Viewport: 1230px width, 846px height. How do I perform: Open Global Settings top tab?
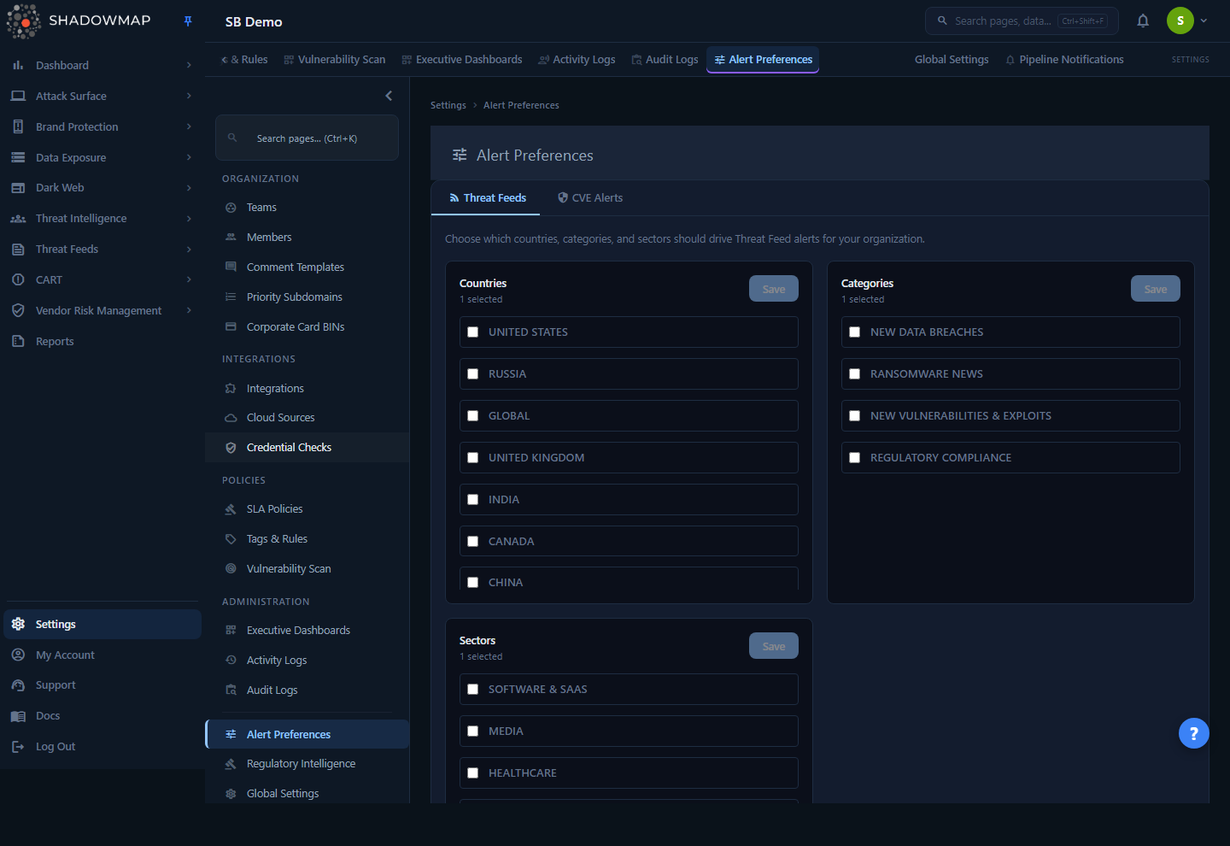point(952,59)
